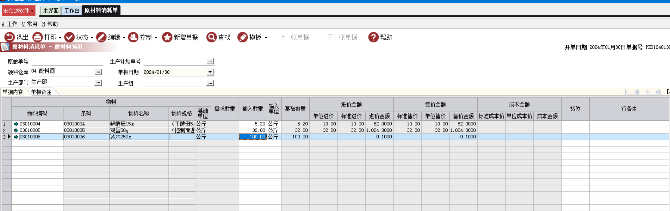Click the 物料编码 column header
This screenshot has height=211, width=670.
(x=37, y=114)
